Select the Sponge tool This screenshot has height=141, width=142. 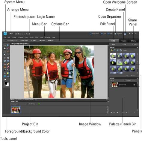tap(5, 80)
